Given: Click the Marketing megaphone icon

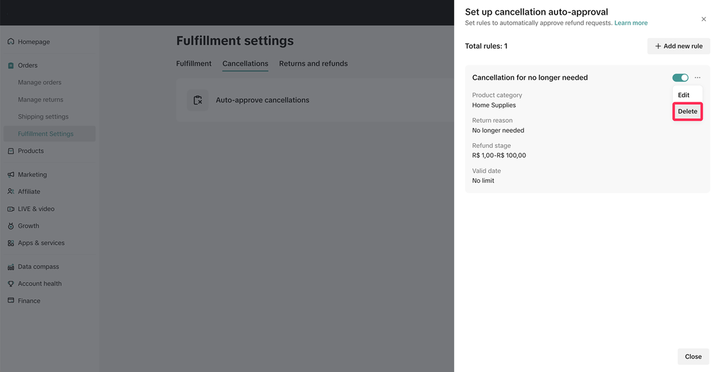Looking at the screenshot, I should [x=11, y=174].
